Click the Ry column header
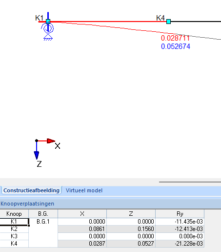This screenshot has width=221, height=252. pyautogui.click(x=180, y=214)
